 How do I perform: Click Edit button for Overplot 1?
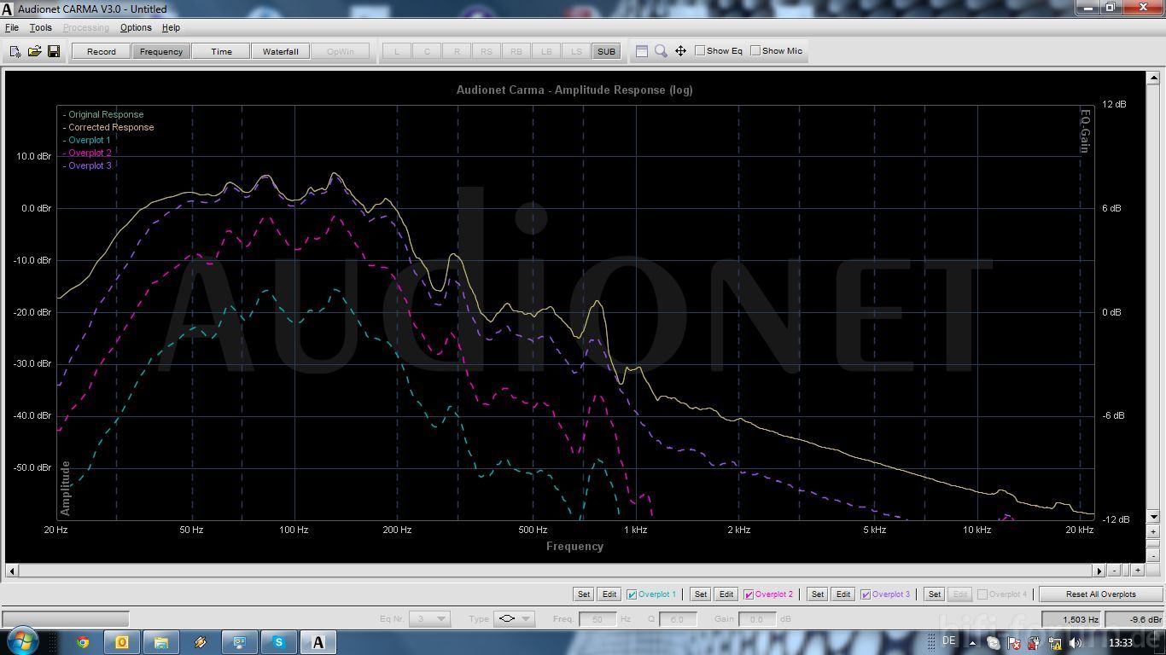pyautogui.click(x=609, y=594)
